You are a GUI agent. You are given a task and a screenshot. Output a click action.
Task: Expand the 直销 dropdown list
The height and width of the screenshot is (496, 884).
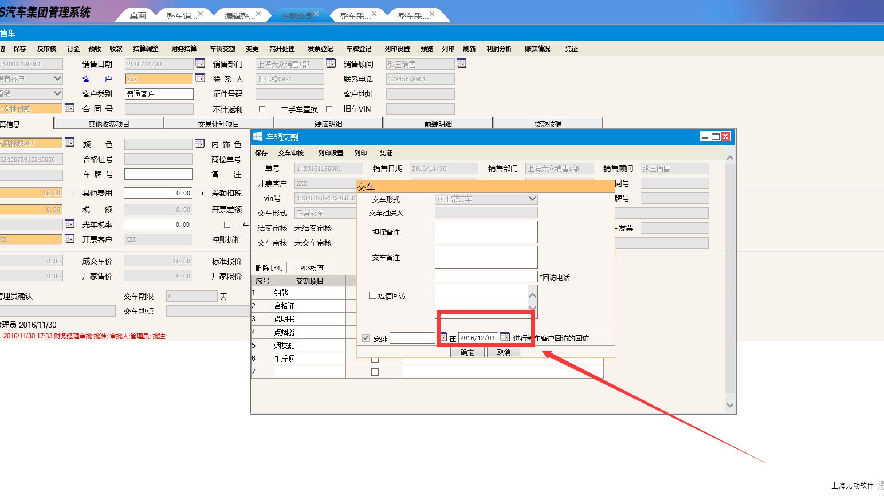tap(57, 93)
